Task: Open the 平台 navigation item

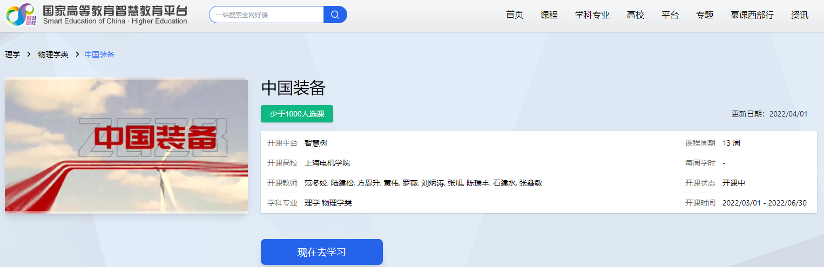Action: (670, 15)
